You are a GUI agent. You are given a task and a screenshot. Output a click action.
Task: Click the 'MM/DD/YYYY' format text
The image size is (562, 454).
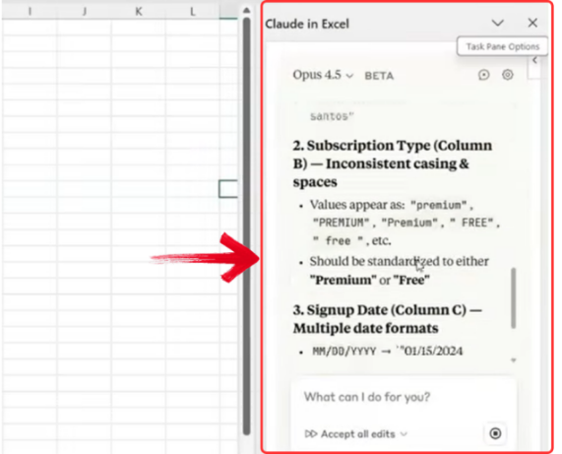pos(344,351)
